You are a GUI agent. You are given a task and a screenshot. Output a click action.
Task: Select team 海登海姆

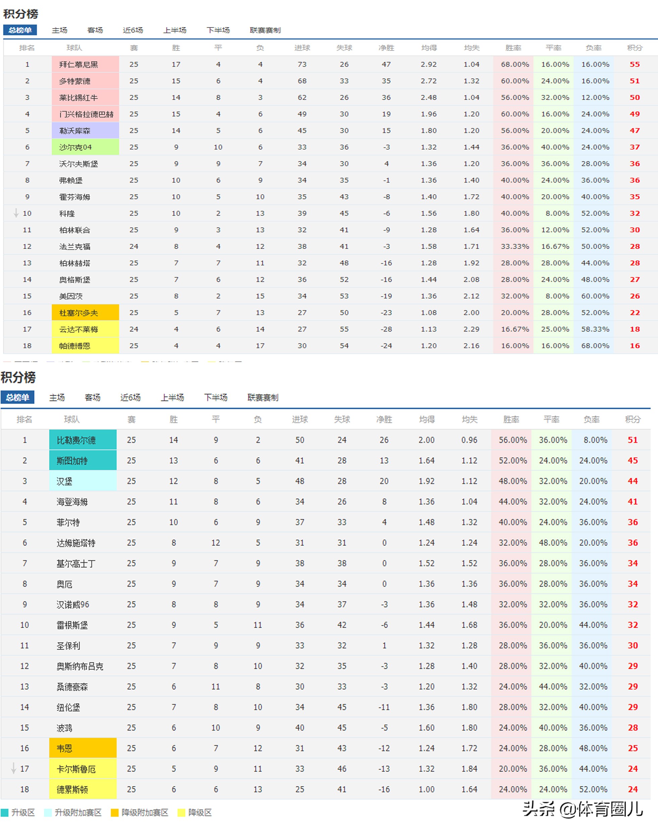72,502
